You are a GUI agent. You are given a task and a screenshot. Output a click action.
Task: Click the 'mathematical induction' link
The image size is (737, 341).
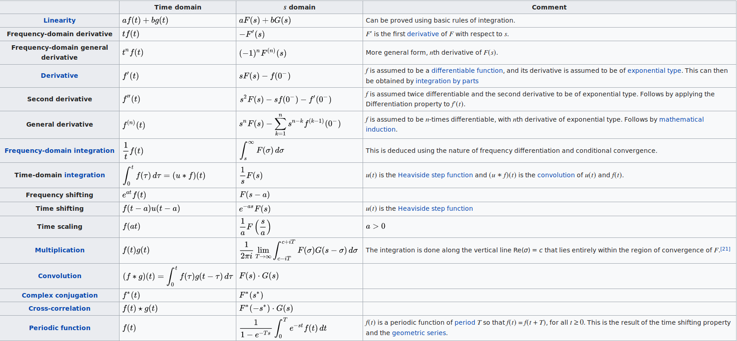[x=681, y=119]
